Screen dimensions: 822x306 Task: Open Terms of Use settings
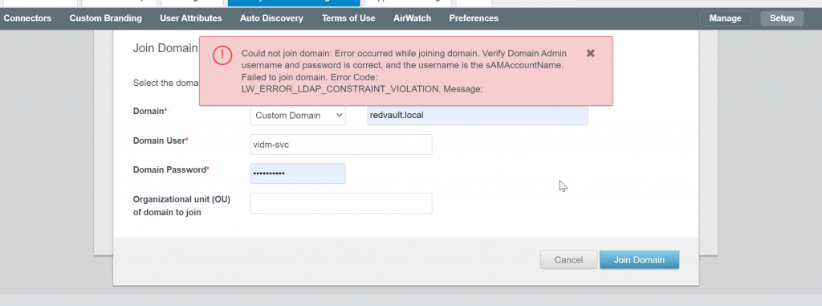click(x=348, y=18)
